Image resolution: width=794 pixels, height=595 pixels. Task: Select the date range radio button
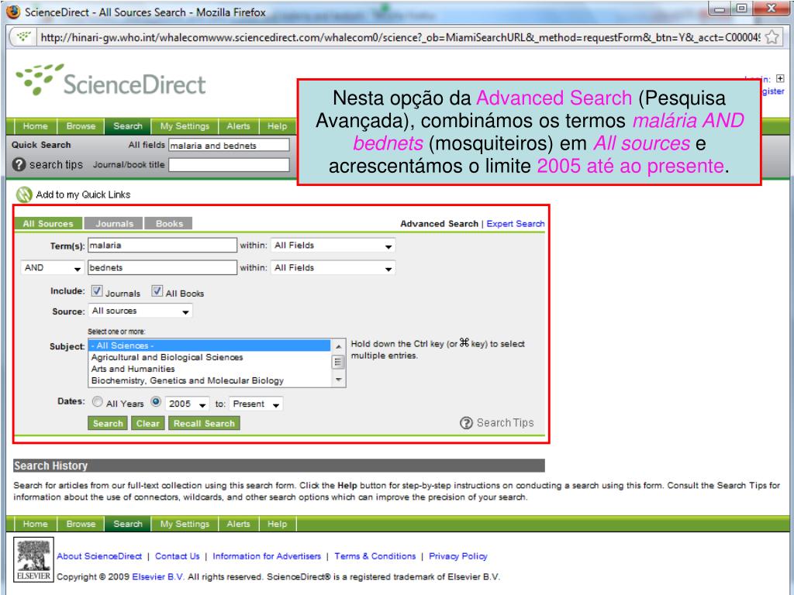(156, 402)
